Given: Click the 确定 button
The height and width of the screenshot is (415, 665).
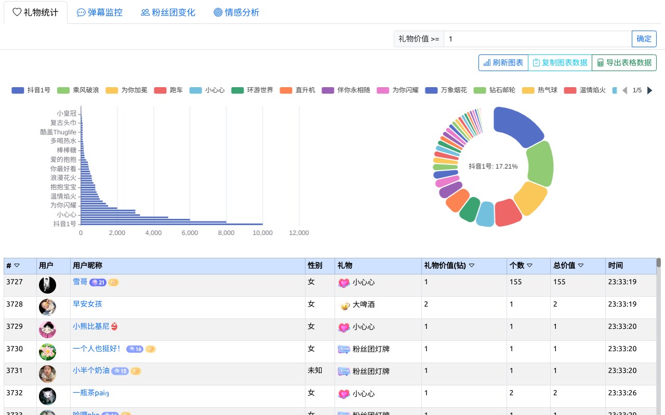Looking at the screenshot, I should click(x=644, y=39).
